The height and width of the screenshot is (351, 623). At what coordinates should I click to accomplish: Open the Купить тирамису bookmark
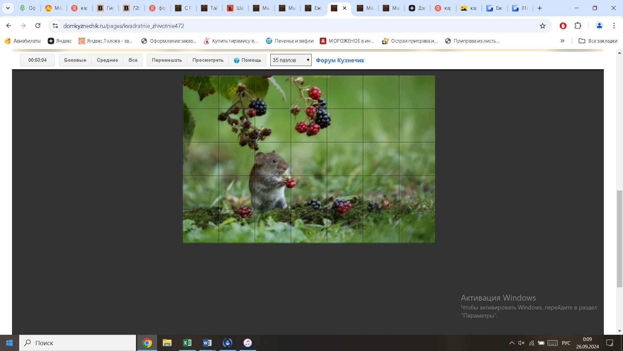231,41
